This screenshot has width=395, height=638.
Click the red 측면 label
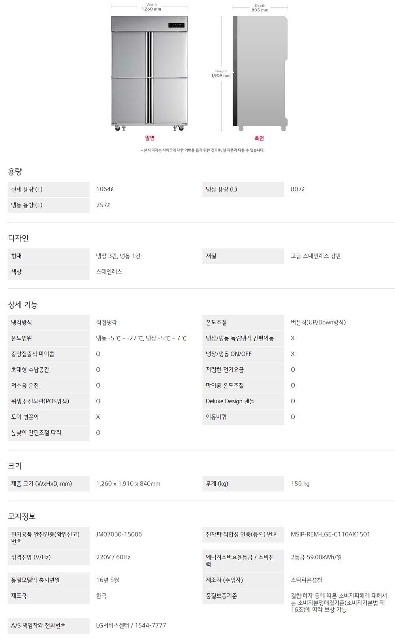pos(259,138)
